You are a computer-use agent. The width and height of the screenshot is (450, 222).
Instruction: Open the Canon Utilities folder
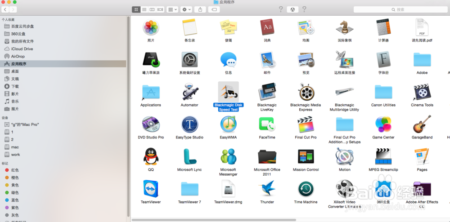383,92
